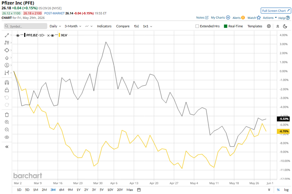Open the 3-Month period dropdown

point(73,26)
